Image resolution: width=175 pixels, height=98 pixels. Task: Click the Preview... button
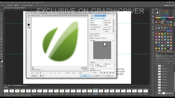coord(34,76)
